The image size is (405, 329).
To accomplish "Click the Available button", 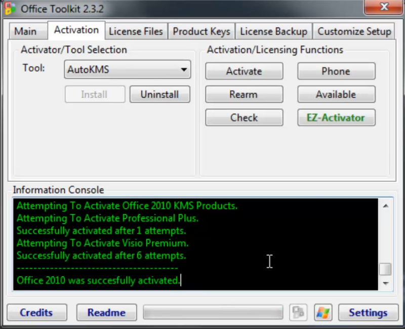I will (x=336, y=95).
